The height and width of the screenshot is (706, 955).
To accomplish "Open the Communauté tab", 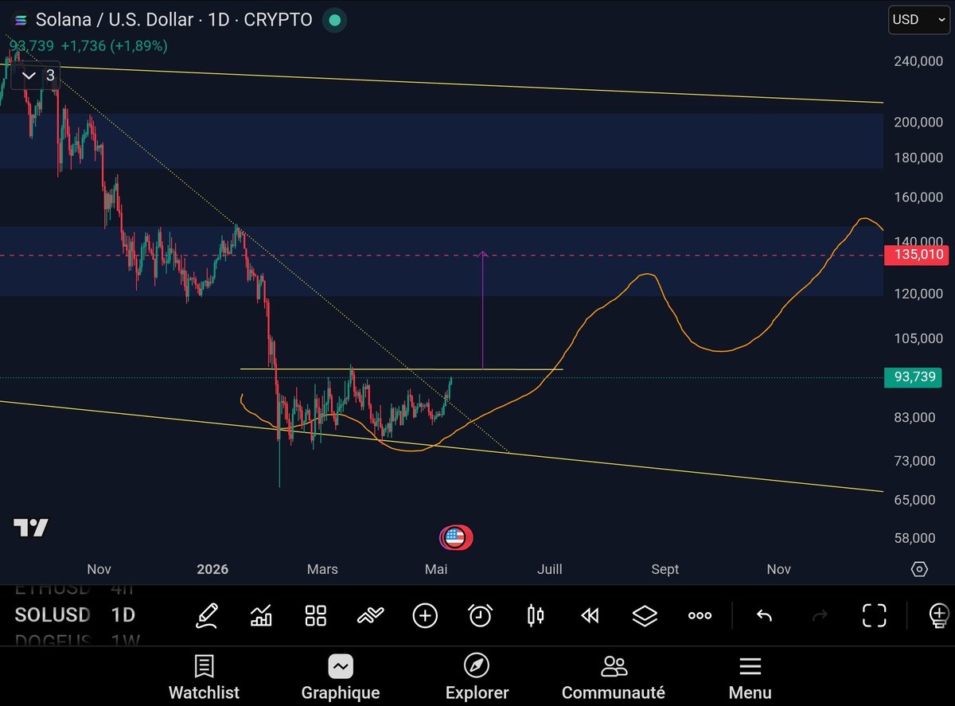I will 614,678.
